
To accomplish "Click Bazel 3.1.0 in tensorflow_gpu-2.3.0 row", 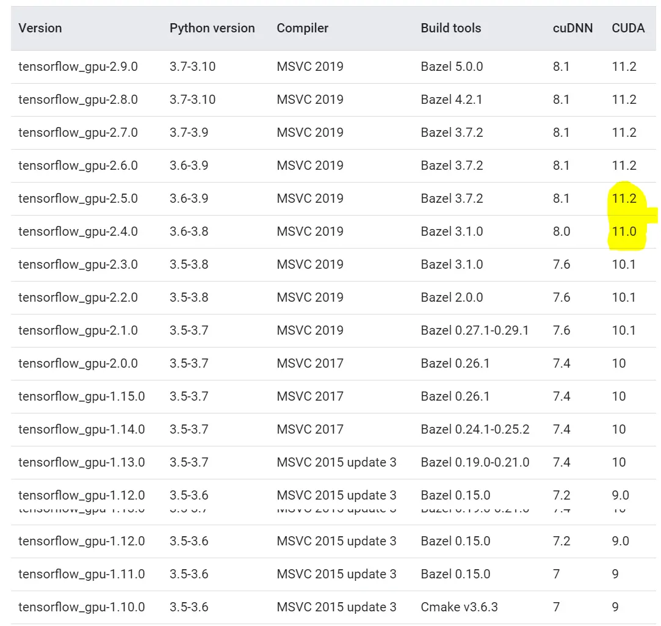I will click(452, 264).
